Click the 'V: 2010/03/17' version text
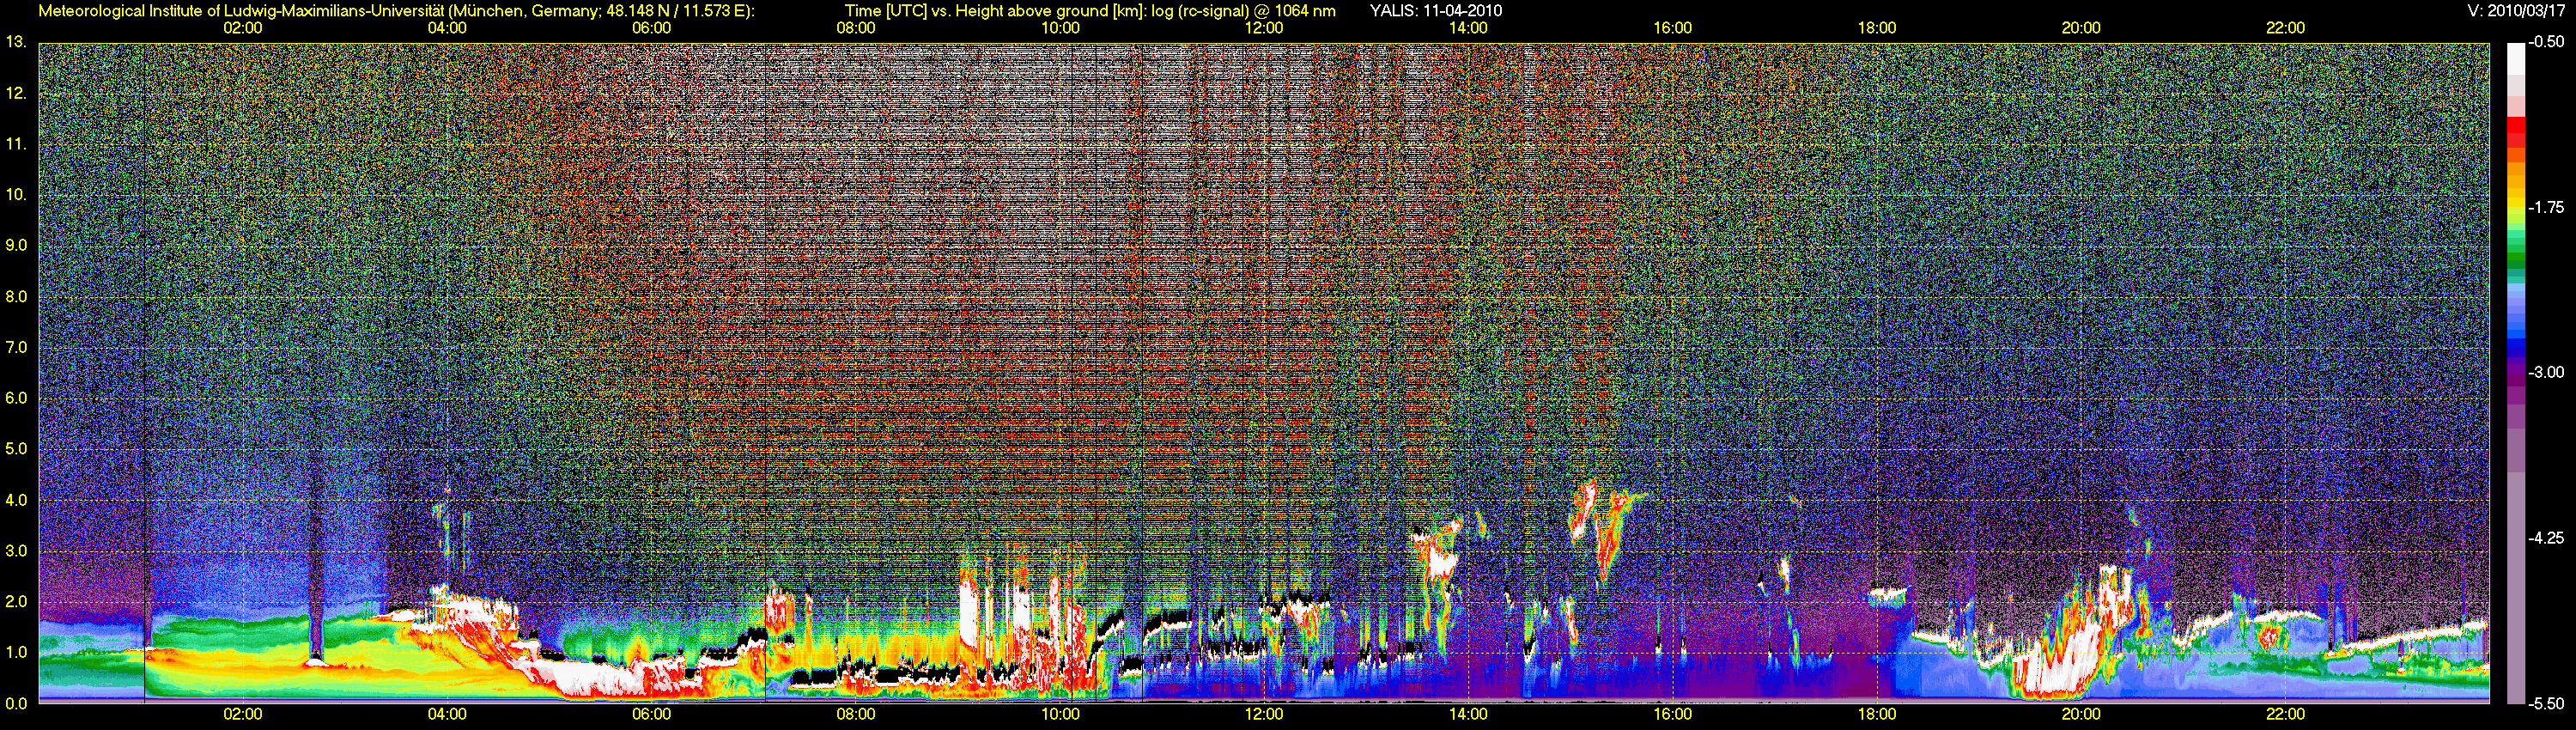2576x730 pixels. click(x=2517, y=11)
